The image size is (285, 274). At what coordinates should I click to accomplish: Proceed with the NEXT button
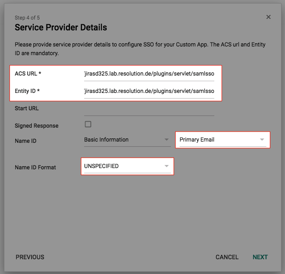click(x=260, y=257)
